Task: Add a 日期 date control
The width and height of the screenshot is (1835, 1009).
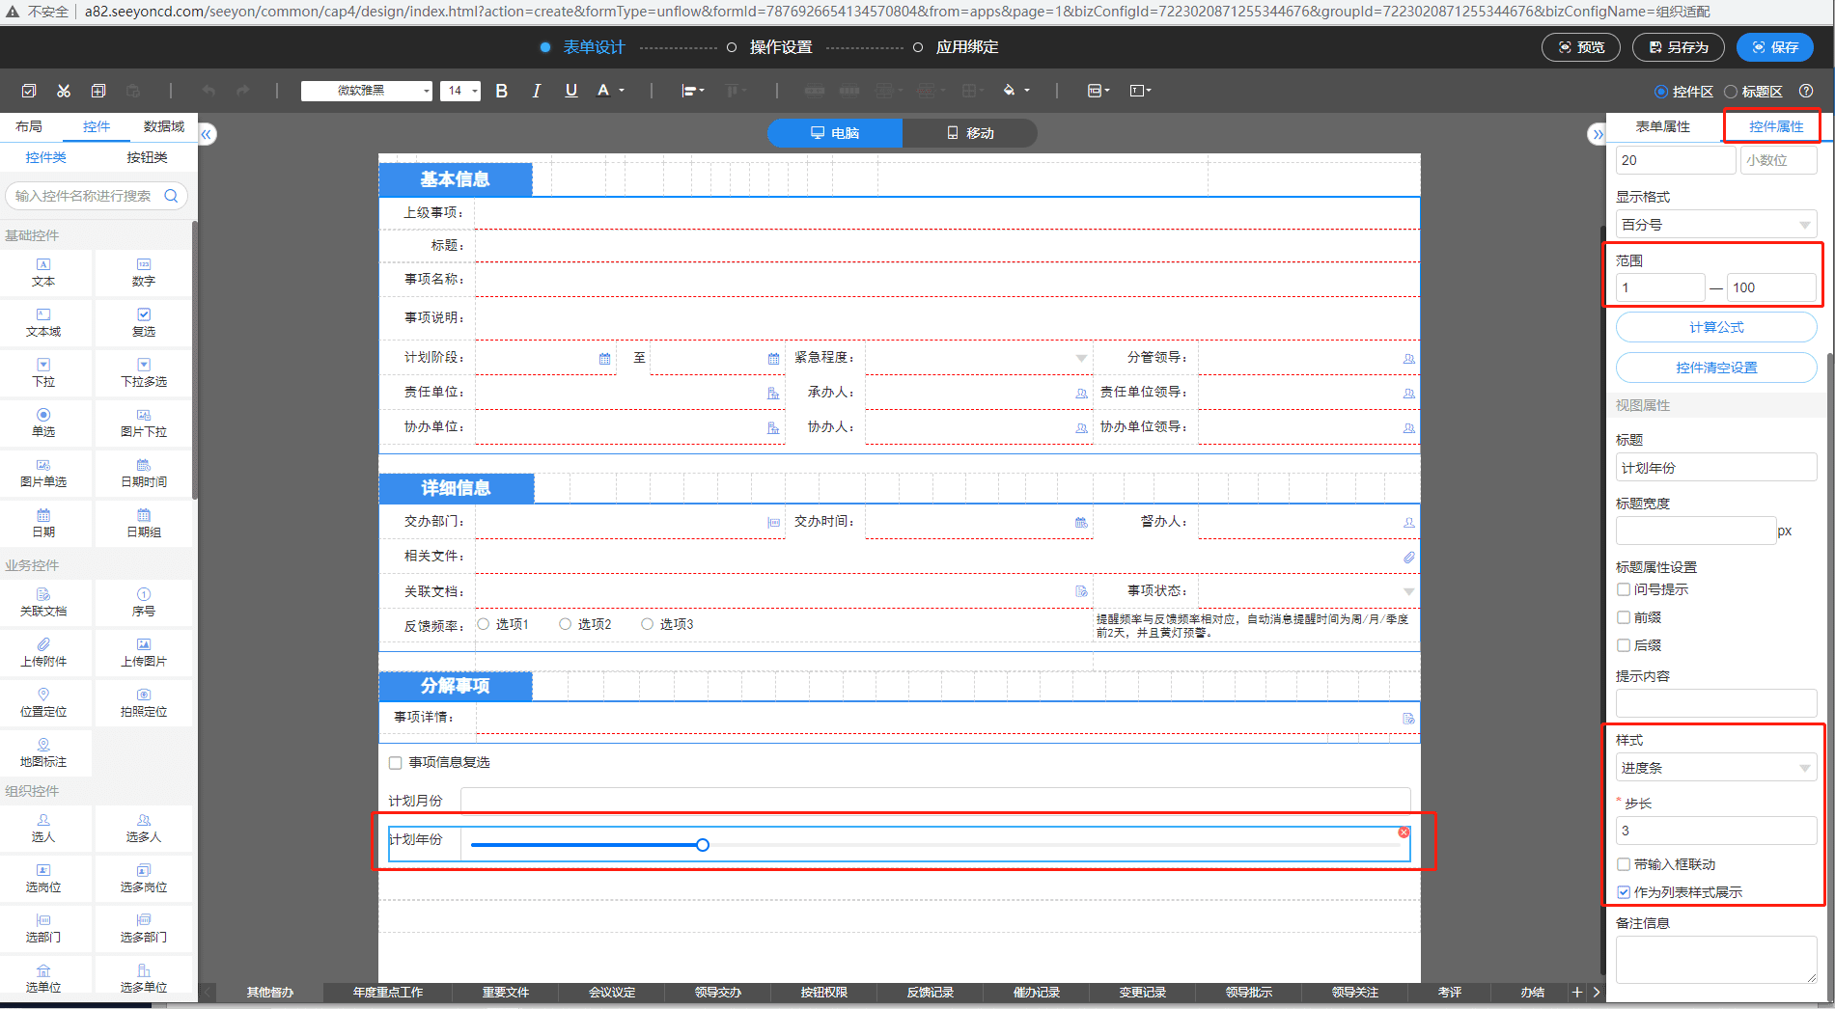Action: [43, 523]
